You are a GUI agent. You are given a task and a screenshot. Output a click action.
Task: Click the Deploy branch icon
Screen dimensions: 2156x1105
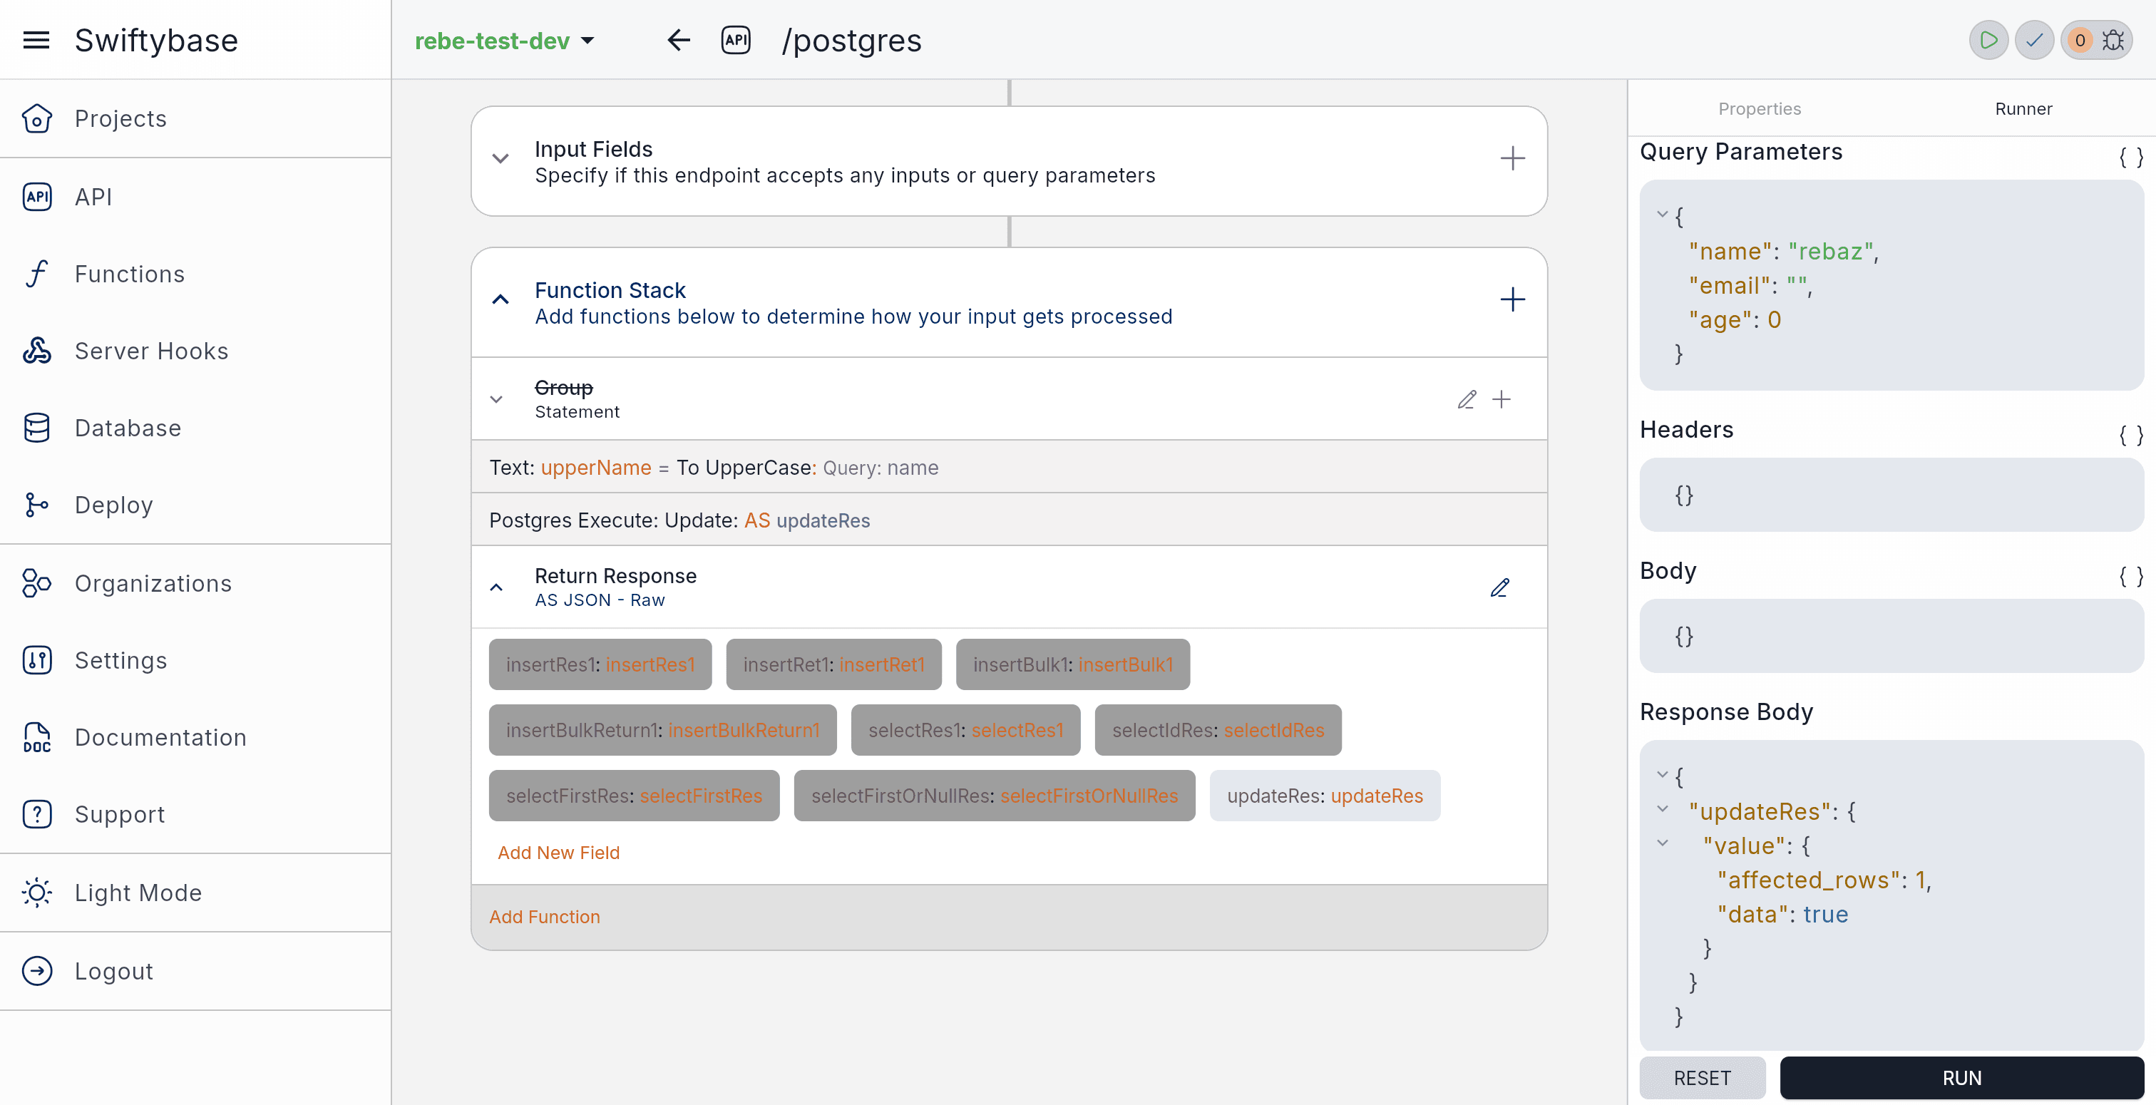[37, 505]
